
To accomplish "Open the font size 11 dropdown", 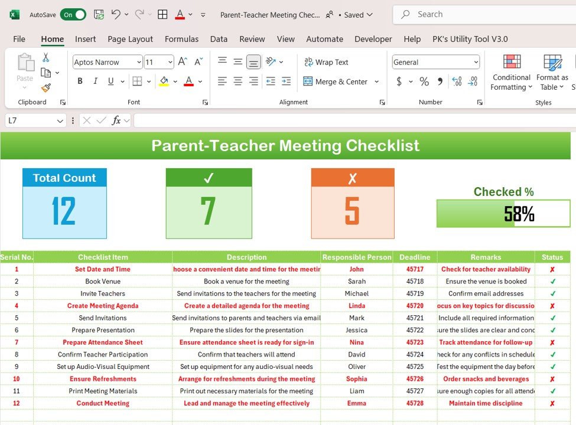I will [x=170, y=62].
